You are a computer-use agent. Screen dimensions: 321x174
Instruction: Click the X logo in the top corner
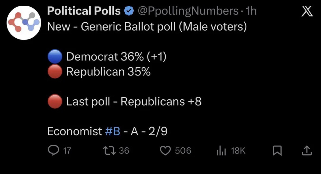click(x=307, y=12)
